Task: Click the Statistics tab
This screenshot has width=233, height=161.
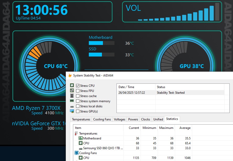Action: click(172, 119)
